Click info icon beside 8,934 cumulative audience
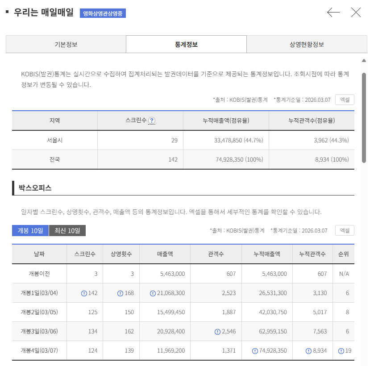The height and width of the screenshot is (366, 374). (x=308, y=351)
